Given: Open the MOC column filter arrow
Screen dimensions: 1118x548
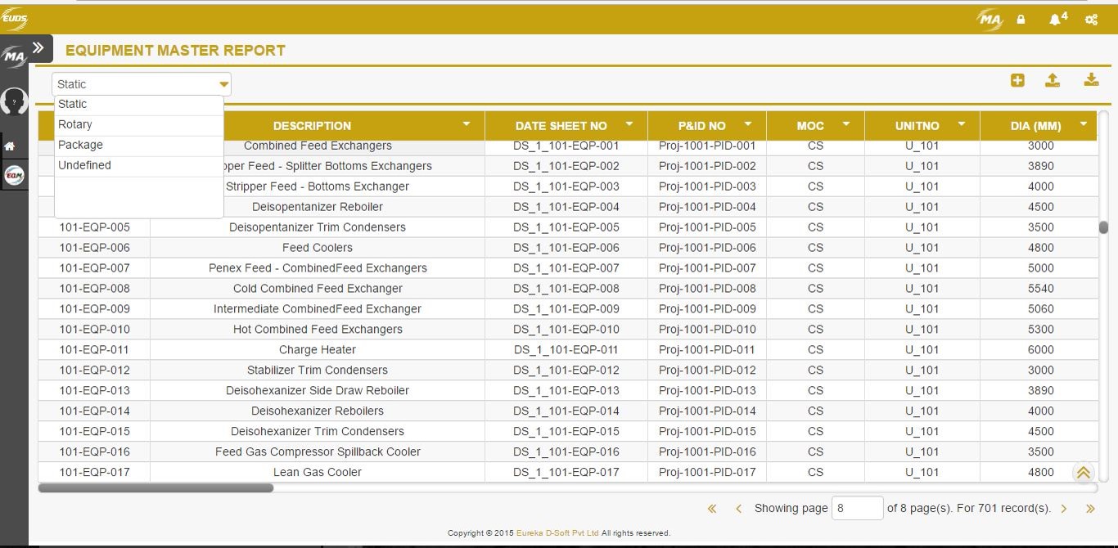Looking at the screenshot, I should [846, 124].
